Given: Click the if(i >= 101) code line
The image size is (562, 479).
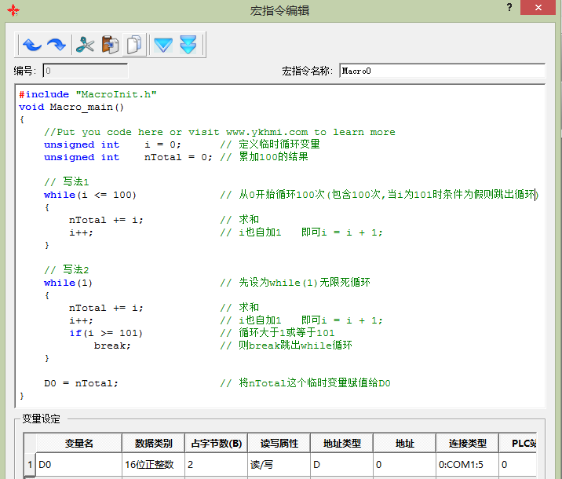Looking at the screenshot, I should (x=106, y=333).
